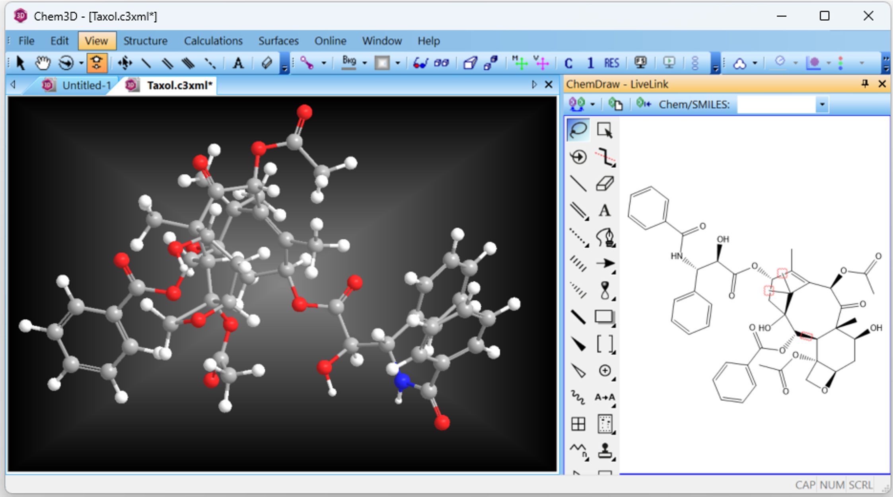The width and height of the screenshot is (893, 497).
Task: Close the ChemDraw LiveLink panel
Action: point(882,84)
